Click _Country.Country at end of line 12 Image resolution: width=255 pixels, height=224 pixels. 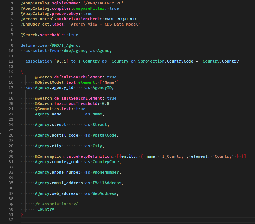tap(220, 61)
